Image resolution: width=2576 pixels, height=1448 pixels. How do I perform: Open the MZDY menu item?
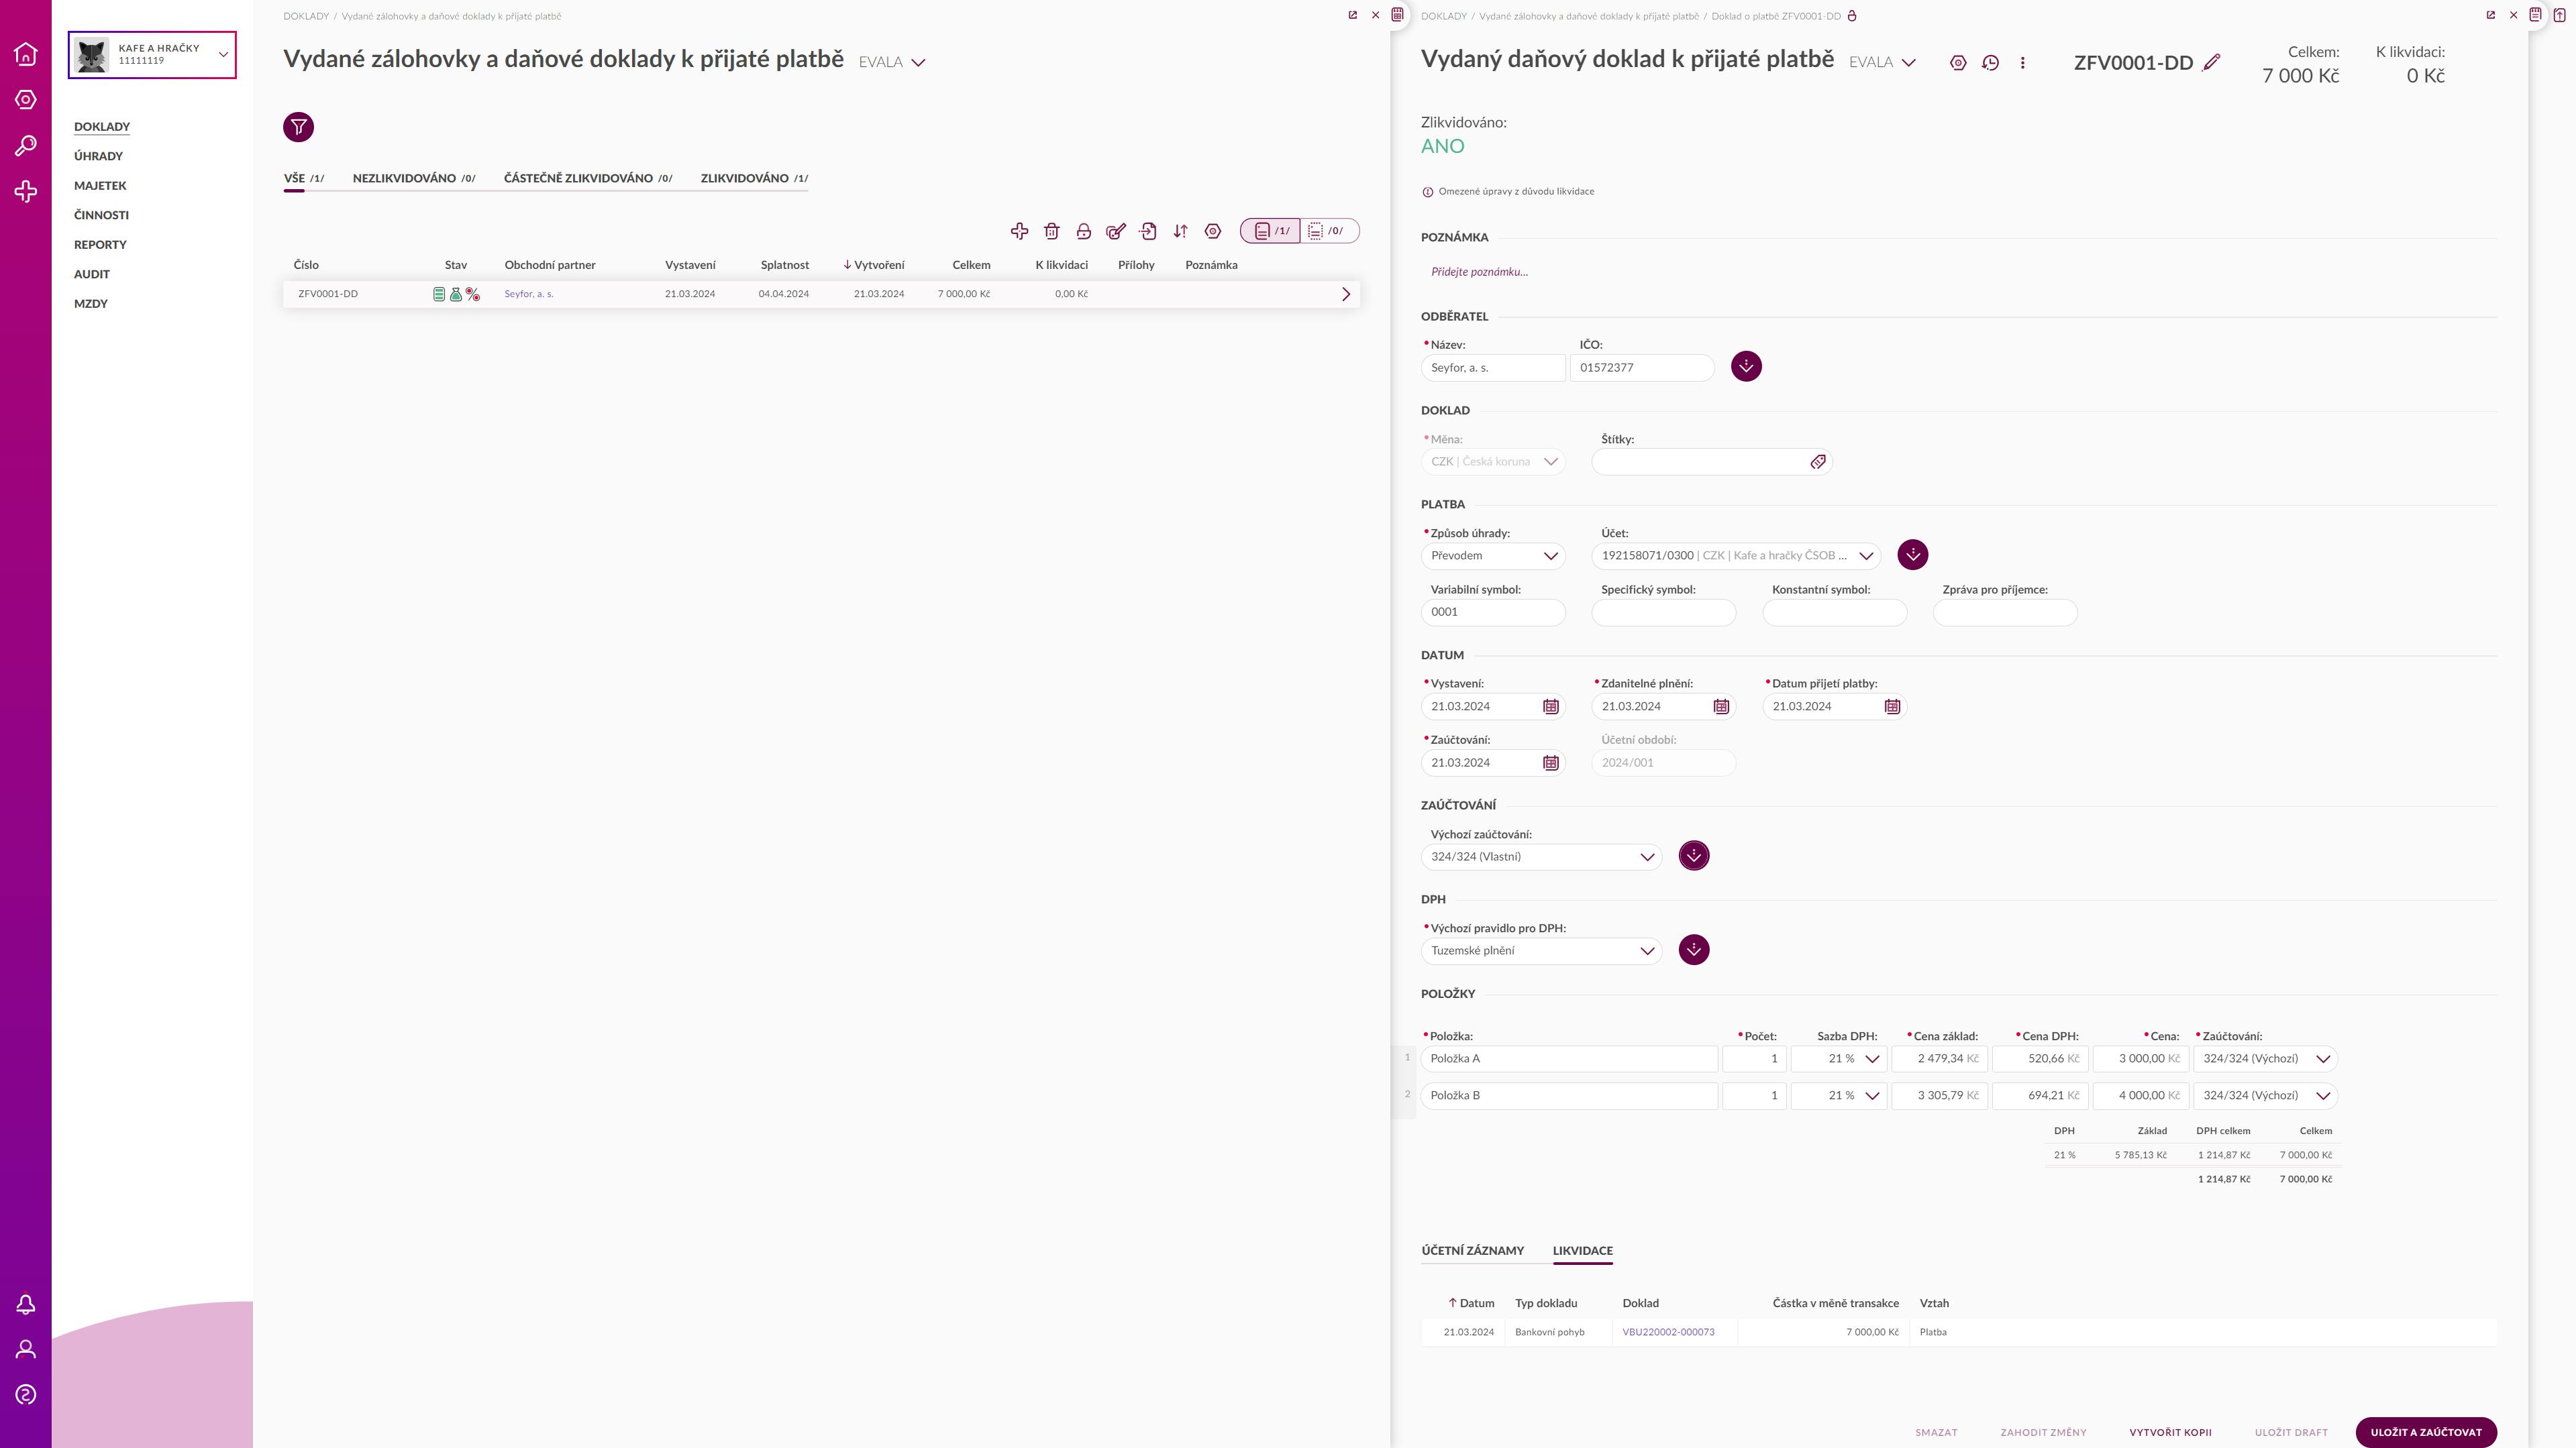point(91,304)
